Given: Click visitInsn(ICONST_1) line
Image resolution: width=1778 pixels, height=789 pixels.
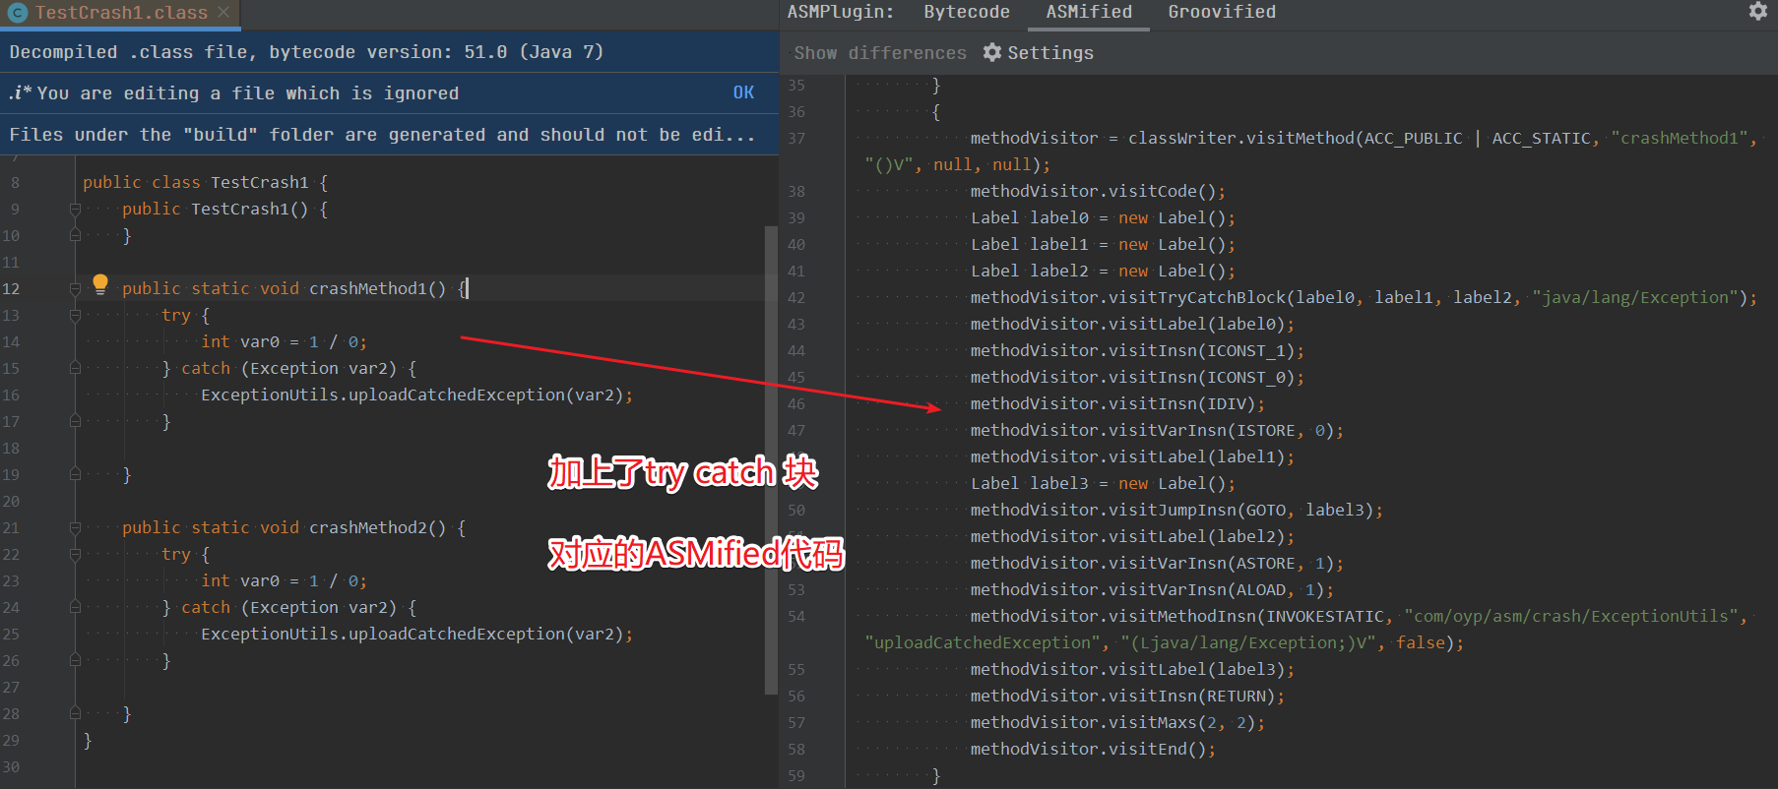Looking at the screenshot, I should pyautogui.click(x=1137, y=350).
